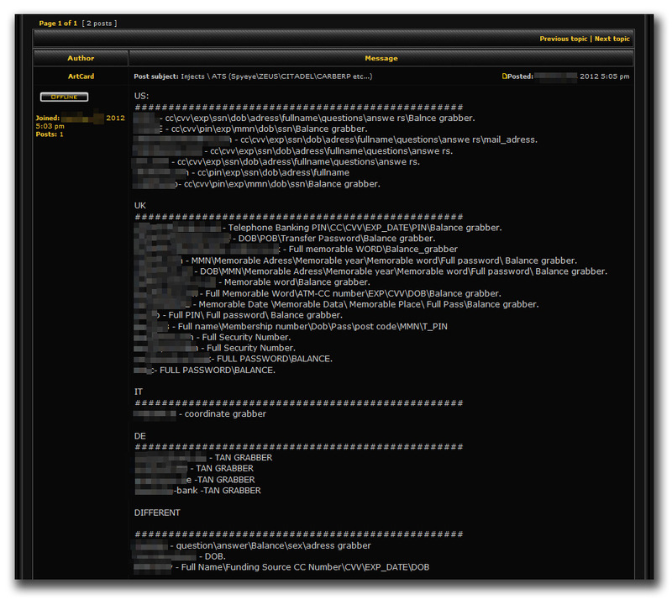This screenshot has width=672, height=605.
Task: Go to the Next topic
Action: tap(612, 39)
